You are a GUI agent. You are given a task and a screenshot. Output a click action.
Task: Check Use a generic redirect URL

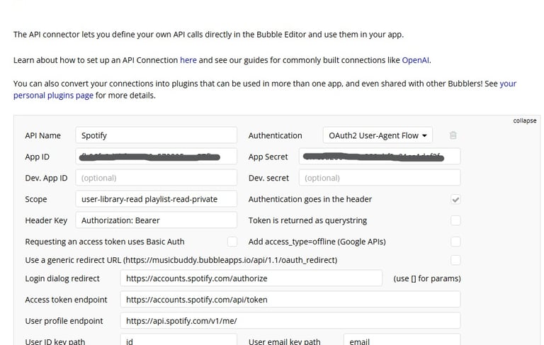[455, 260]
